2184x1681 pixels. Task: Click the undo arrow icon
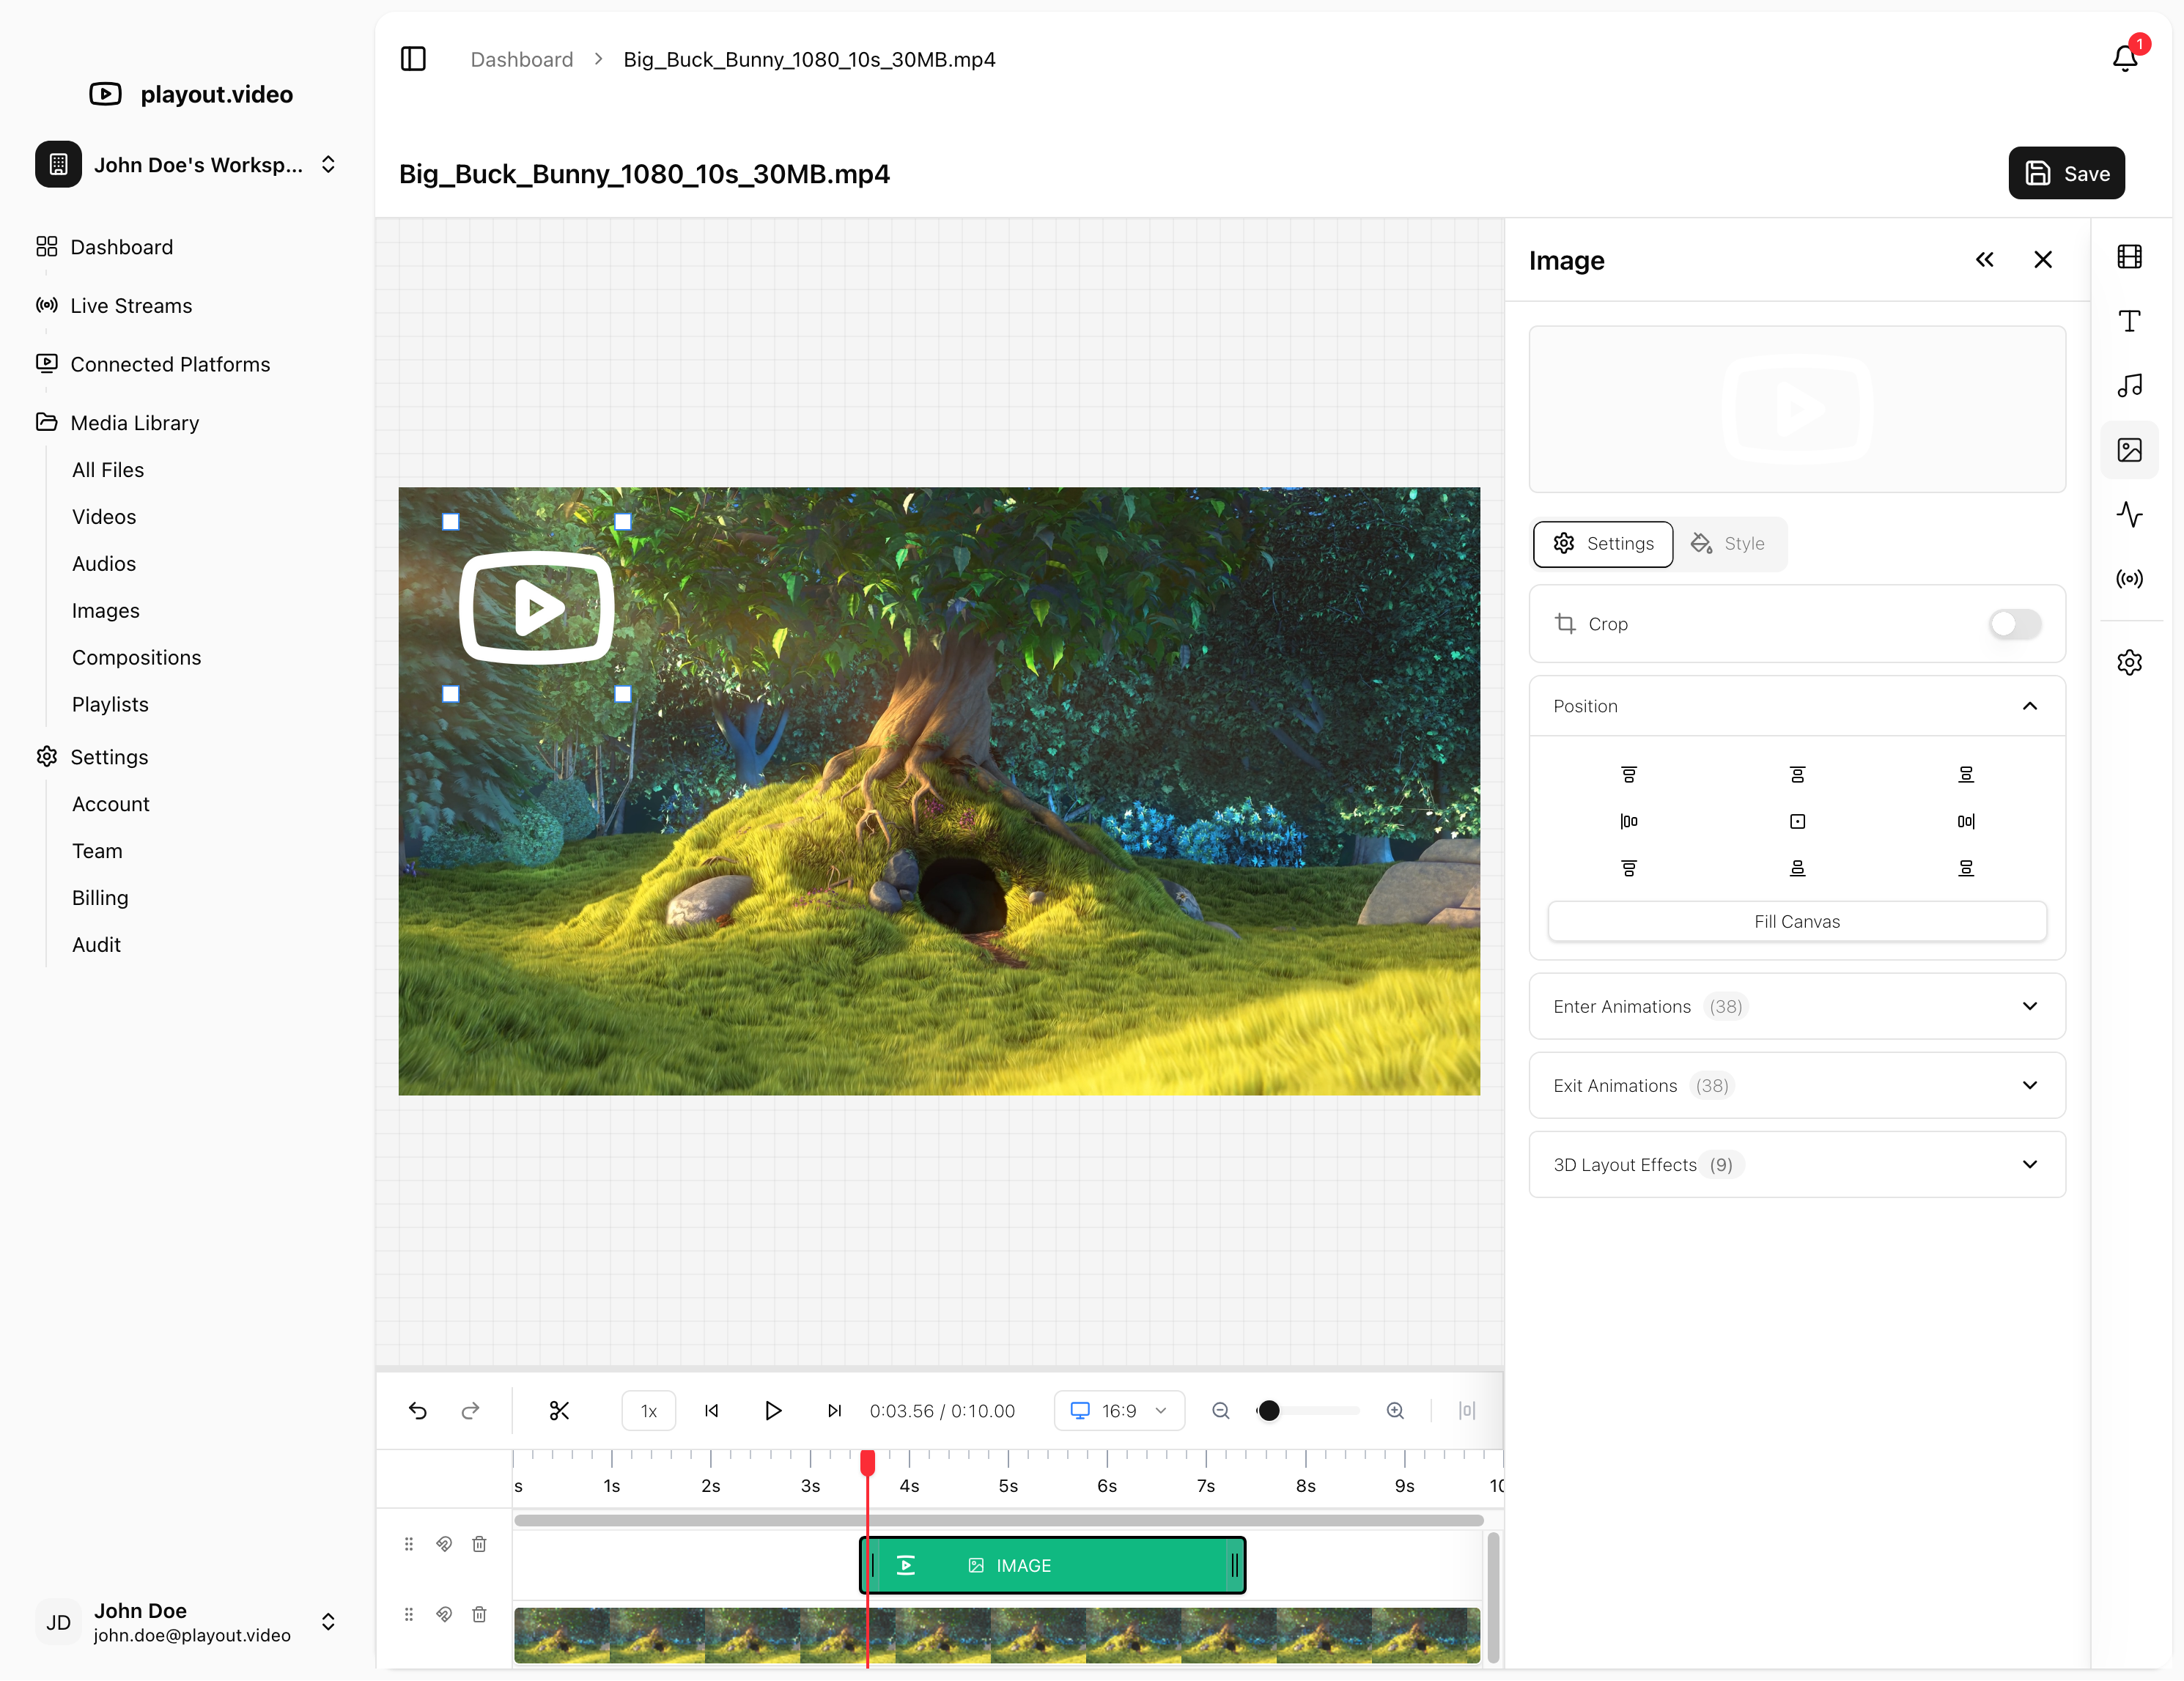pyautogui.click(x=418, y=1411)
